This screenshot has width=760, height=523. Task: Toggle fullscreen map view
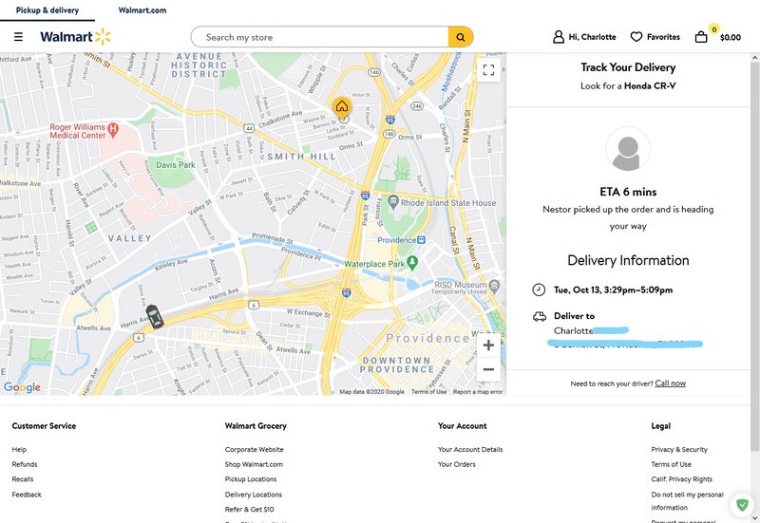tap(488, 69)
